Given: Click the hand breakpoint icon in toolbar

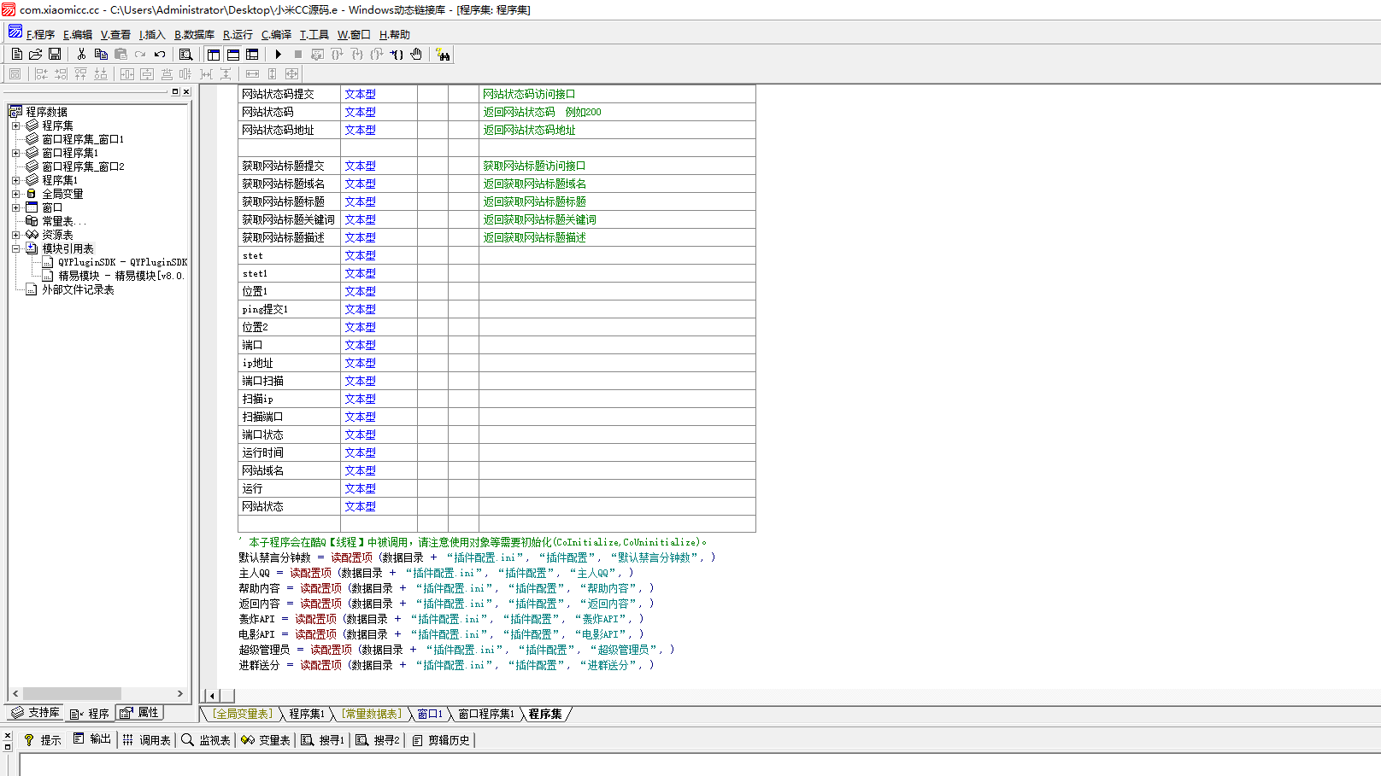Looking at the screenshot, I should click(416, 54).
